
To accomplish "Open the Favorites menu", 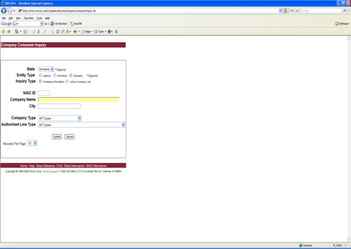I will coord(29,18).
